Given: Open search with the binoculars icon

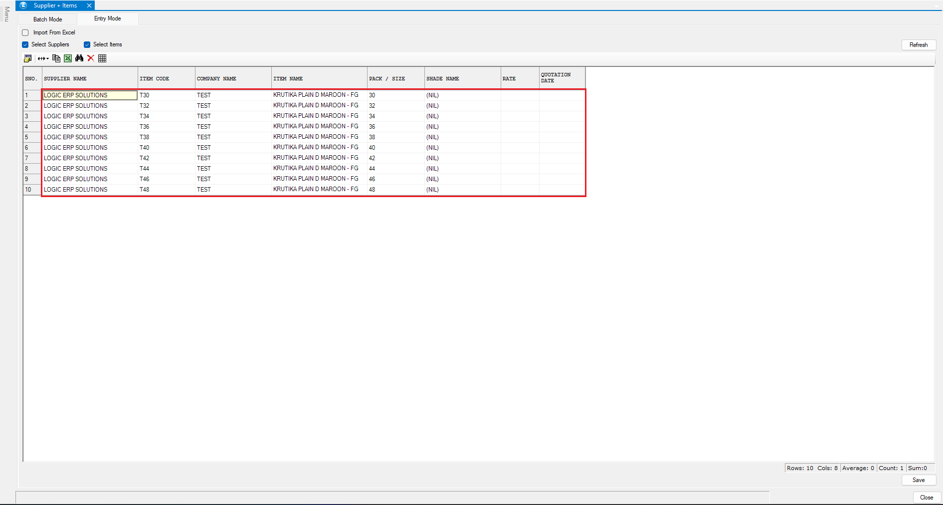Looking at the screenshot, I should [x=79, y=58].
